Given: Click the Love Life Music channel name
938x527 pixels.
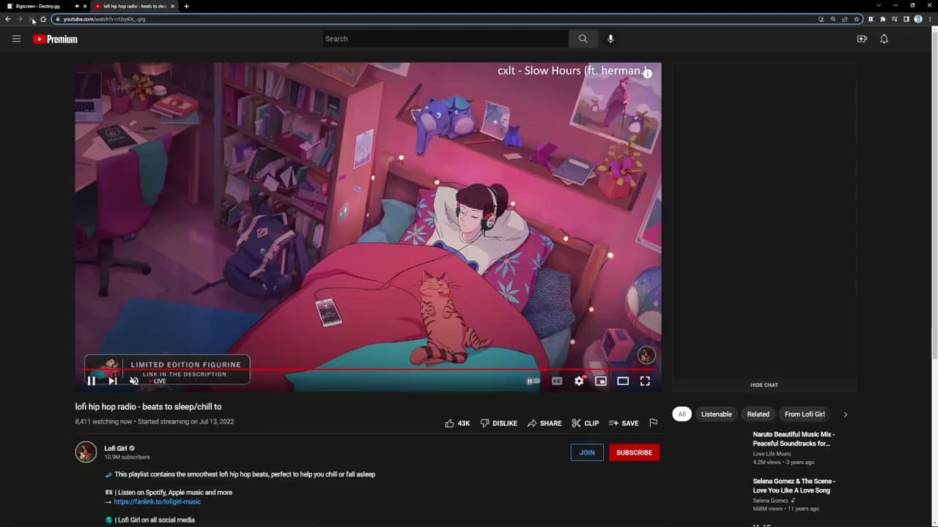Looking at the screenshot, I should coord(772,454).
